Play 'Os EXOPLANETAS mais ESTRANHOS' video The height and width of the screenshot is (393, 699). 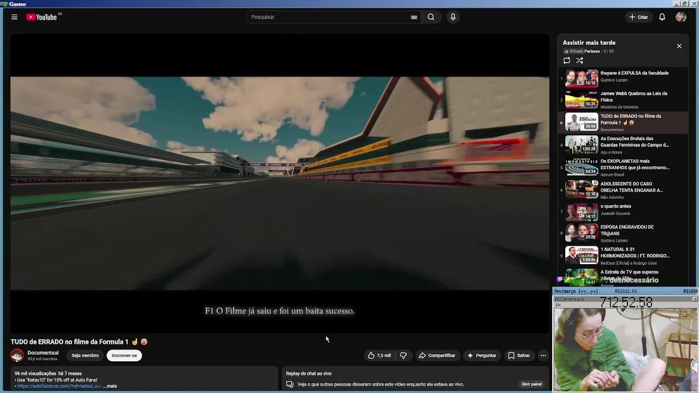[635, 164]
